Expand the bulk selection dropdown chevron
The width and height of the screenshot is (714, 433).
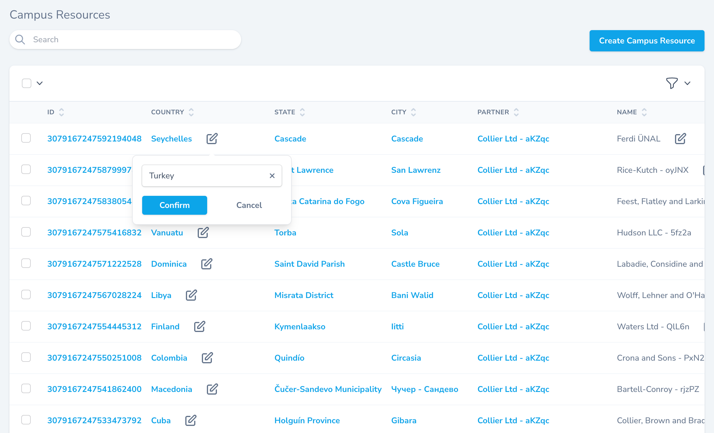coord(40,83)
